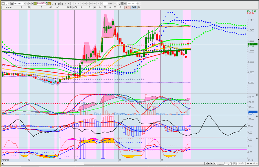The width and height of the screenshot is (259, 167).
Task: Click the trend line drawing icon at bottom
Action: click(x=242, y=163)
